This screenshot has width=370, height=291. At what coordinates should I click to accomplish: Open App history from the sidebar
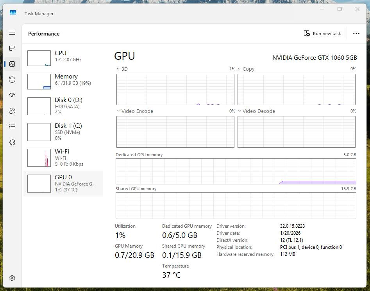pyautogui.click(x=12, y=80)
